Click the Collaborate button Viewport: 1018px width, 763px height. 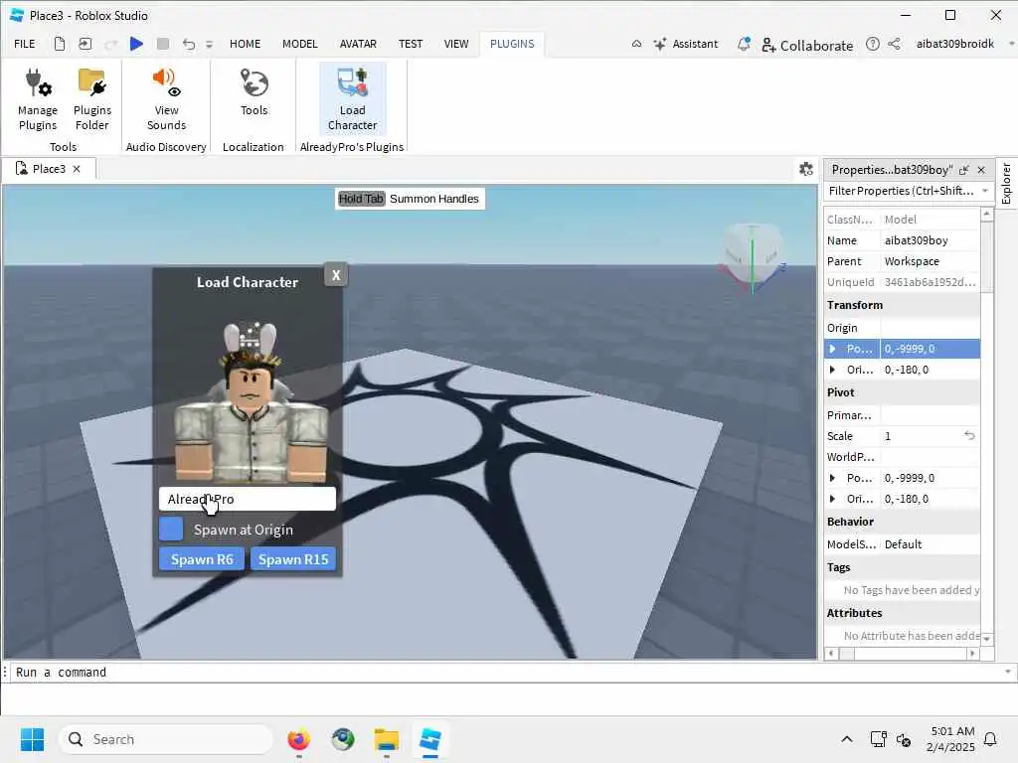(x=807, y=45)
